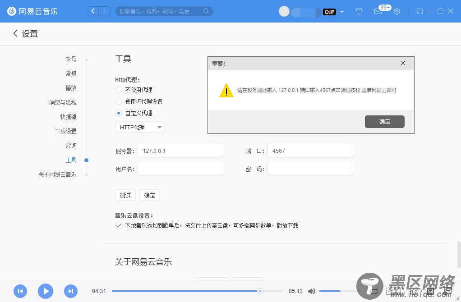Go to 帐号 settings section
This screenshot has width=461, height=302.
click(71, 59)
